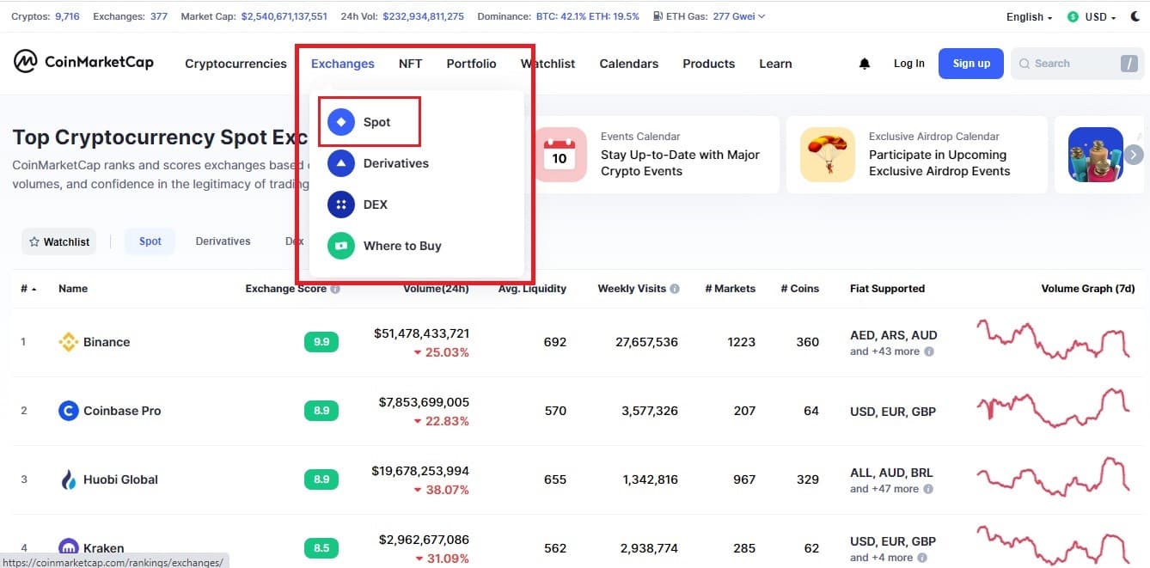The width and height of the screenshot is (1150, 568).
Task: Click Binance 7d volume graph
Action: [1052, 339]
